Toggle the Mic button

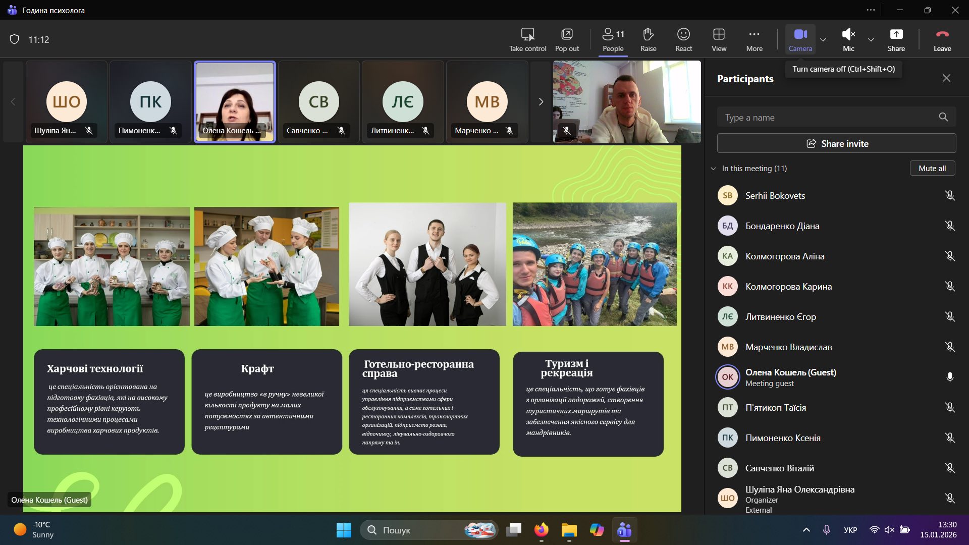point(848,39)
